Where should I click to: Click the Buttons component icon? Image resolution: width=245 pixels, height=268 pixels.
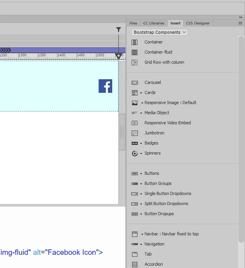click(135, 174)
